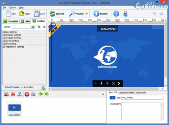Add a YouTube video slide
This screenshot has height=125, width=169.
tap(13, 94)
